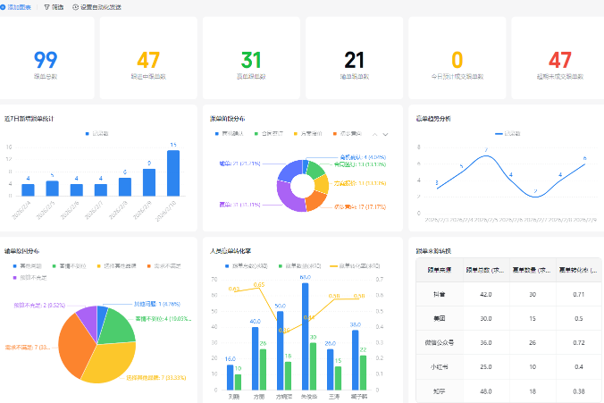Click the green 31 won-orders card
This screenshot has width=604, height=403.
click(251, 58)
